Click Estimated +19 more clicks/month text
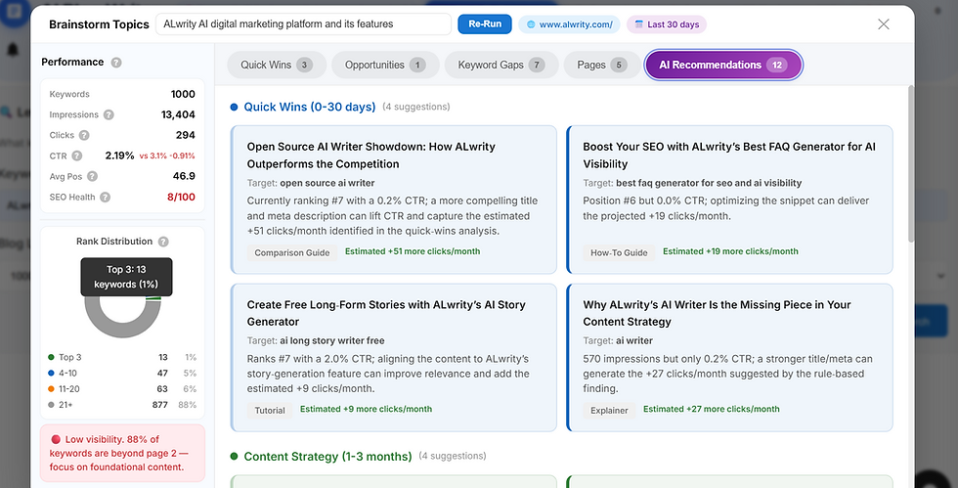The image size is (958, 488). point(730,251)
